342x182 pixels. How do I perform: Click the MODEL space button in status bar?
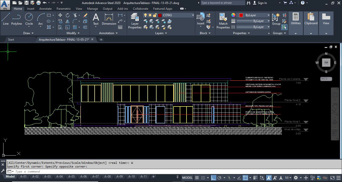187,178
